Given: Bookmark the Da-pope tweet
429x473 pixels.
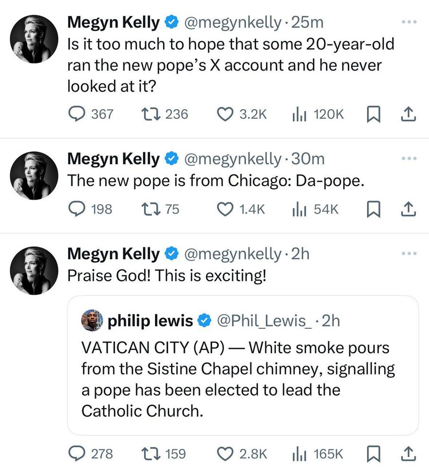Looking at the screenshot, I should [373, 209].
